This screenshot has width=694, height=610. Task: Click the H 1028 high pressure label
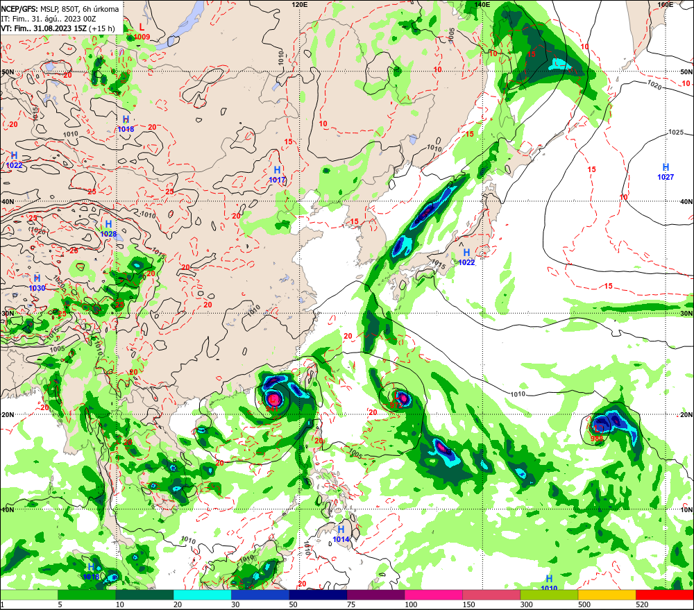108,229
